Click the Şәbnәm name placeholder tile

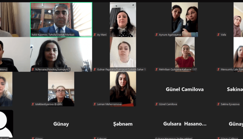(123, 124)
